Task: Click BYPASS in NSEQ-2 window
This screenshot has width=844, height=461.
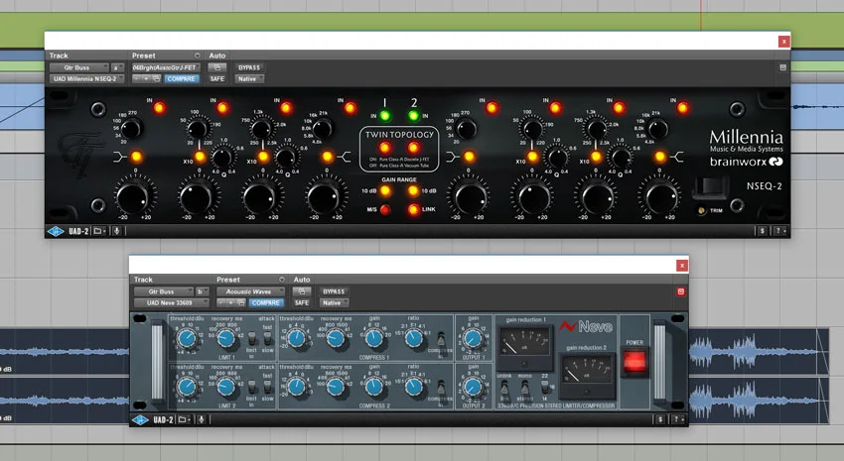Action: [249, 67]
